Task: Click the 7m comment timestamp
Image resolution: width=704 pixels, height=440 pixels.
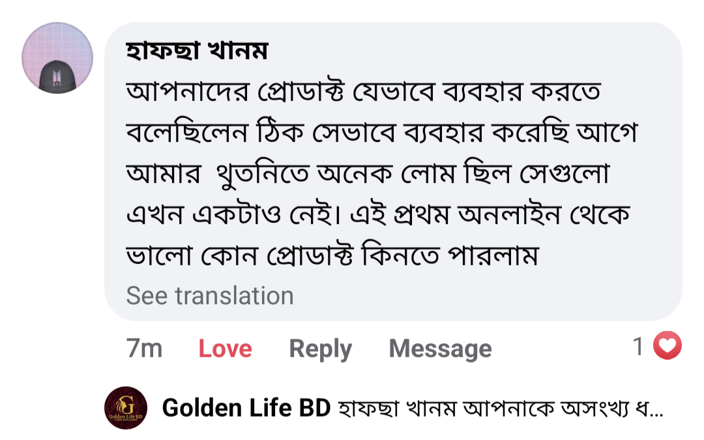Action: coord(144,349)
